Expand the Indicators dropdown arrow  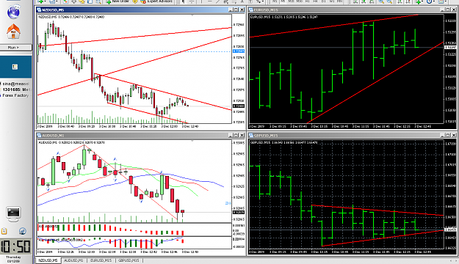(x=422, y=1)
